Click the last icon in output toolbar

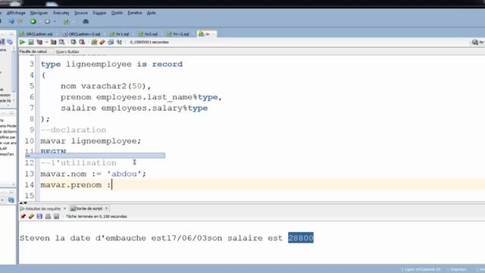(x=56, y=216)
